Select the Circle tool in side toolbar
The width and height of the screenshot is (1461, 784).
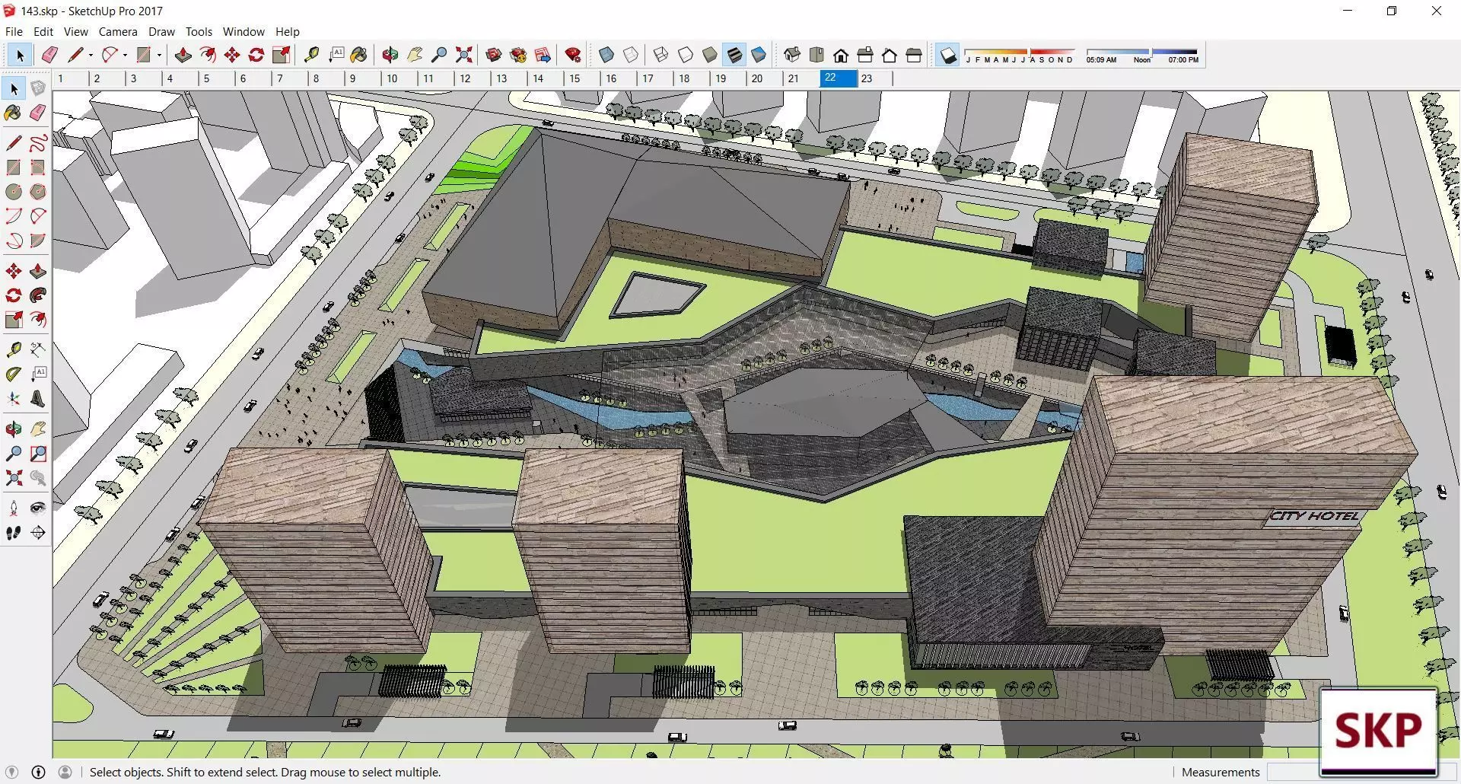(x=13, y=192)
